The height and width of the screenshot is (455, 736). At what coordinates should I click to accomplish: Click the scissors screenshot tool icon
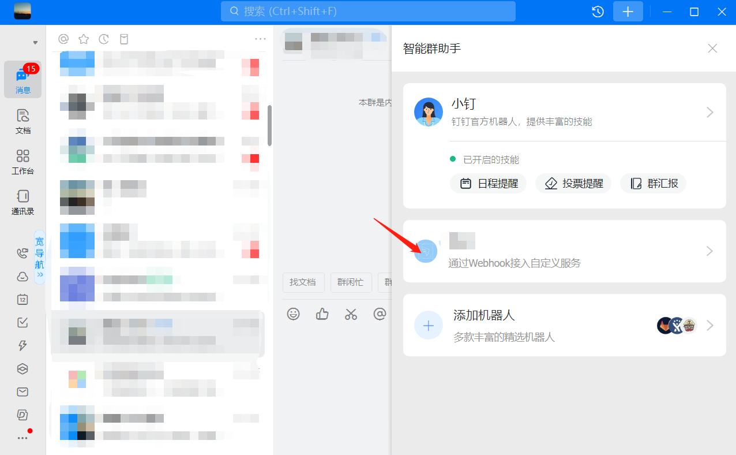351,314
